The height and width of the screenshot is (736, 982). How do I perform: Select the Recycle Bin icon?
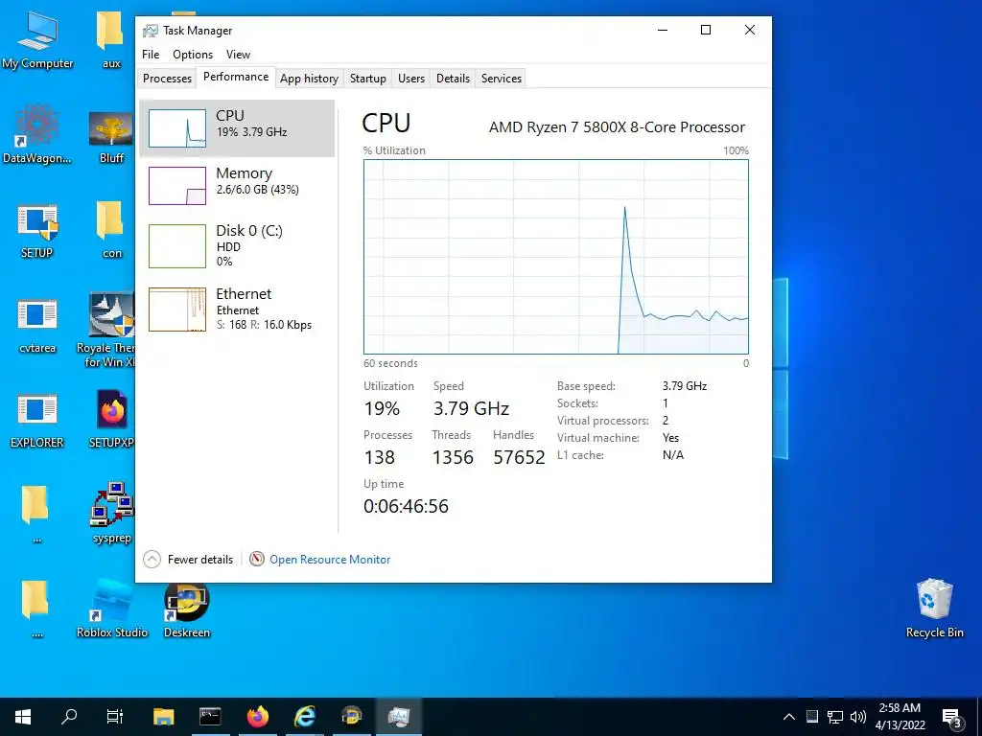tap(934, 609)
